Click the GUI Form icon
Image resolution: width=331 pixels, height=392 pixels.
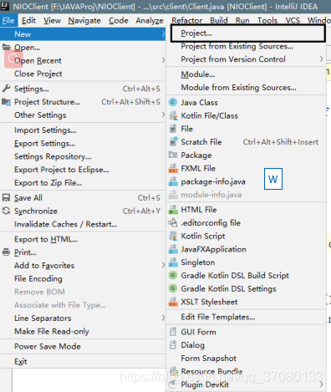pyautogui.click(x=173, y=332)
